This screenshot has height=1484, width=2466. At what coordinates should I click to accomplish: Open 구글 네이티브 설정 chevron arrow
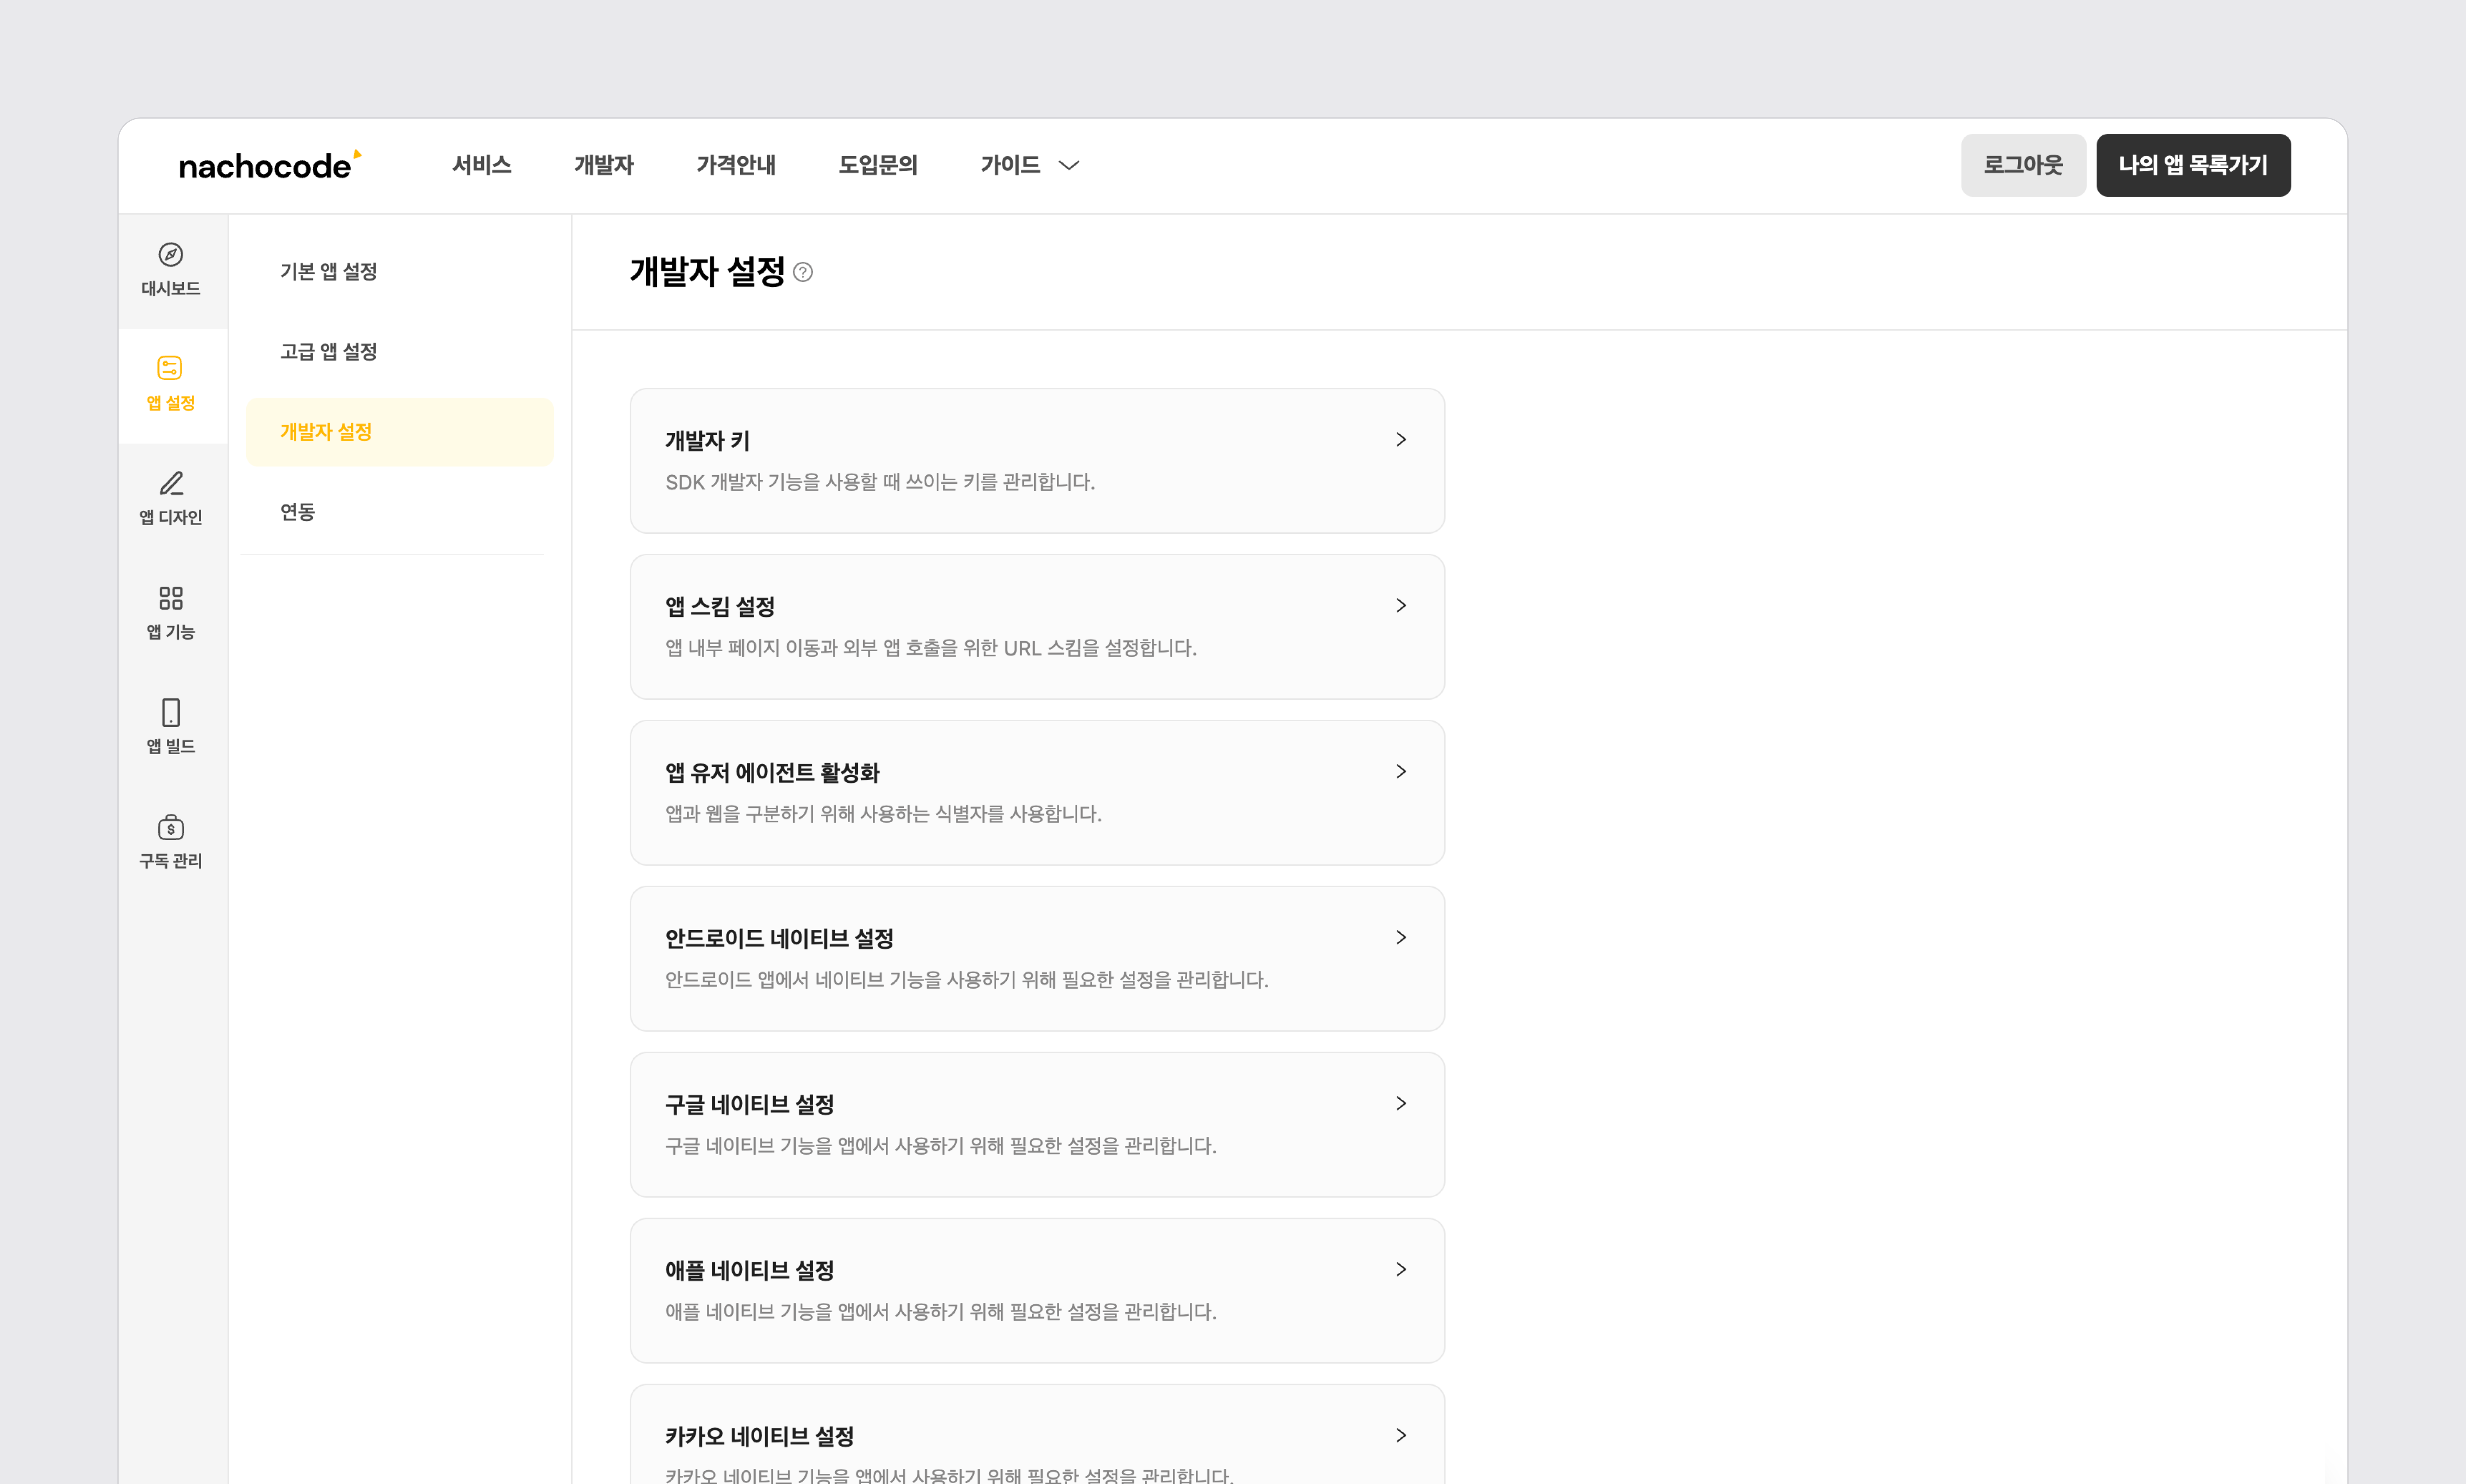coord(1401,1104)
